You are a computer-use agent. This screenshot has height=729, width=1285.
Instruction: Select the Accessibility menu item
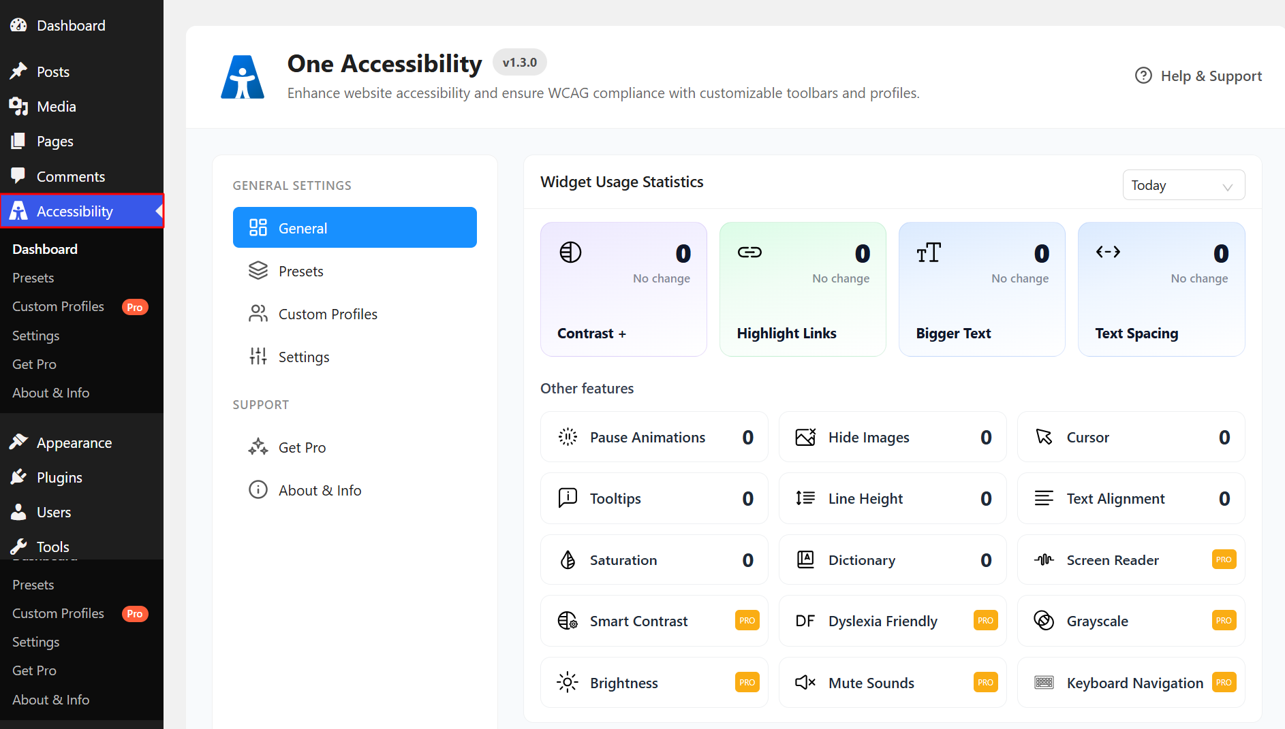point(82,211)
